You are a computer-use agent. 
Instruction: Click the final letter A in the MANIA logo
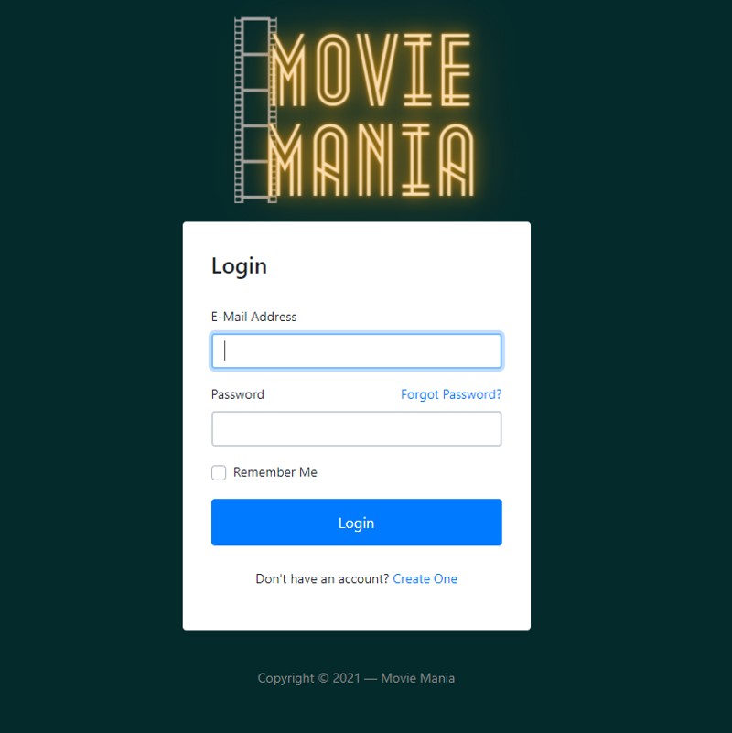tap(457, 159)
